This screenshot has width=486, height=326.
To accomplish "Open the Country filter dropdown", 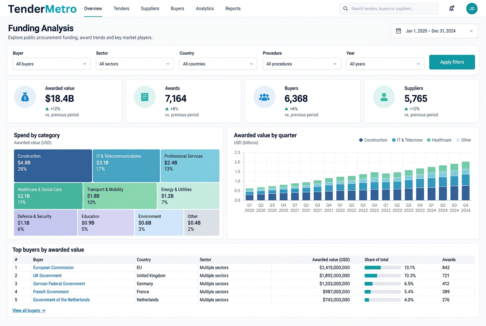I will click(x=218, y=64).
